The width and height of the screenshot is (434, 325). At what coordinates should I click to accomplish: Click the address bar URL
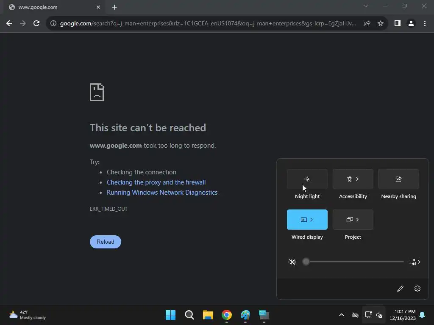point(208,24)
